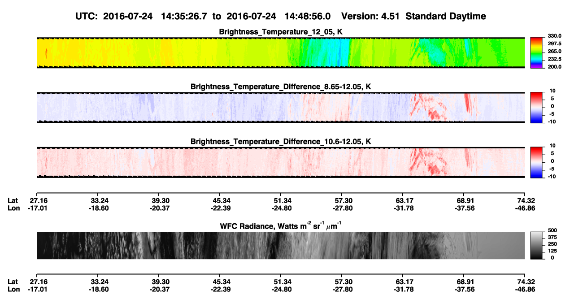Image resolution: width=583 pixels, height=299 pixels.
Task: Click the Brightness_Temperature_Difference_10.6-12.05 title
Action: click(281, 142)
